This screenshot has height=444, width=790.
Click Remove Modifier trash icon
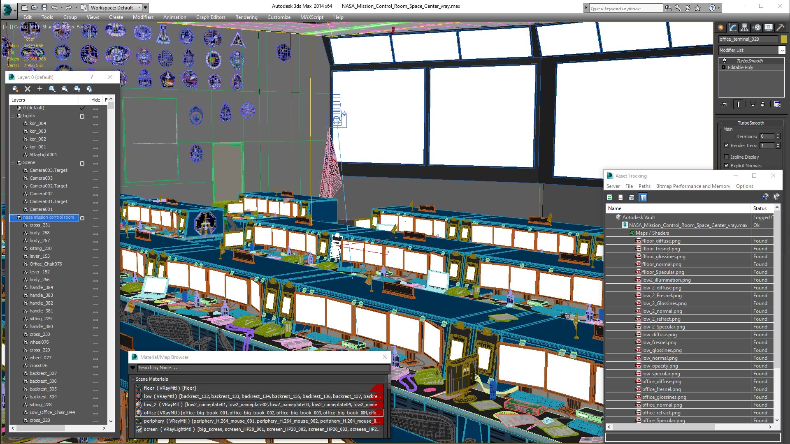click(x=762, y=104)
